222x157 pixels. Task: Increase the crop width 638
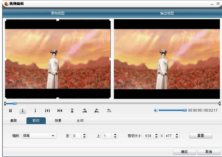coord(156,134)
